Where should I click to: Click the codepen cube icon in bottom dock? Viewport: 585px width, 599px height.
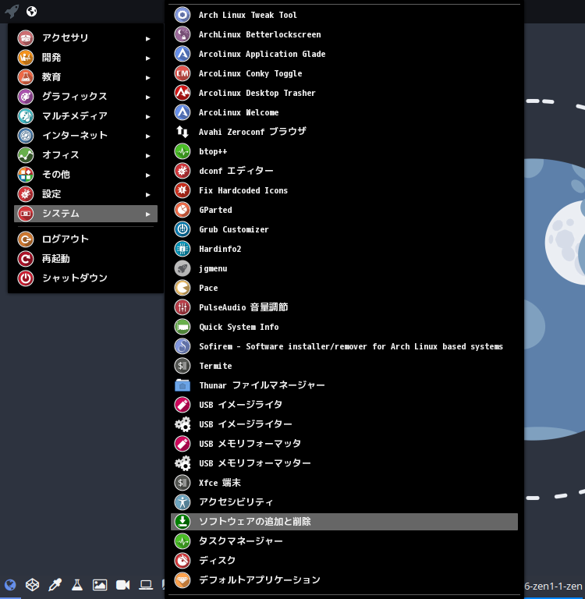pos(32,585)
